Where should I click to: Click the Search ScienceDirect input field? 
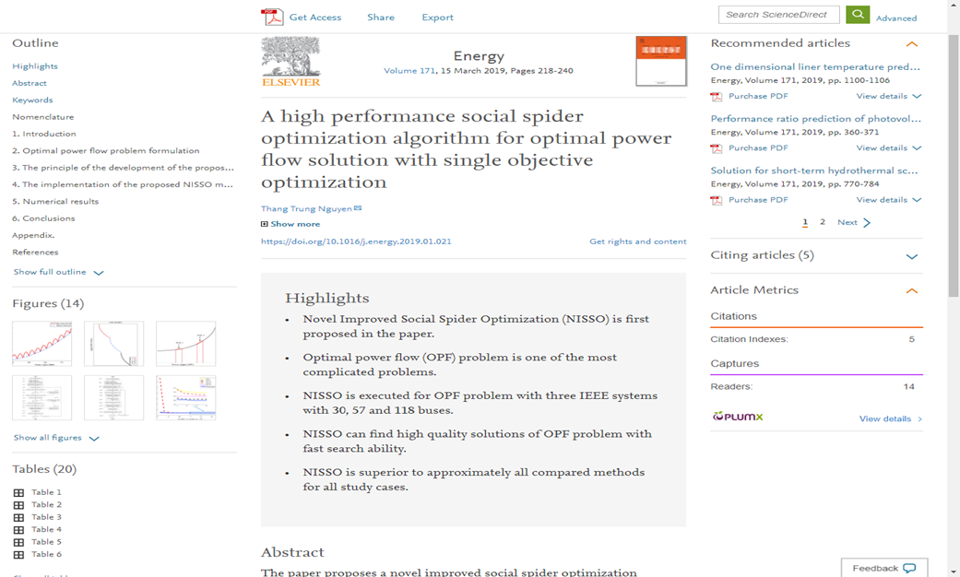(778, 15)
